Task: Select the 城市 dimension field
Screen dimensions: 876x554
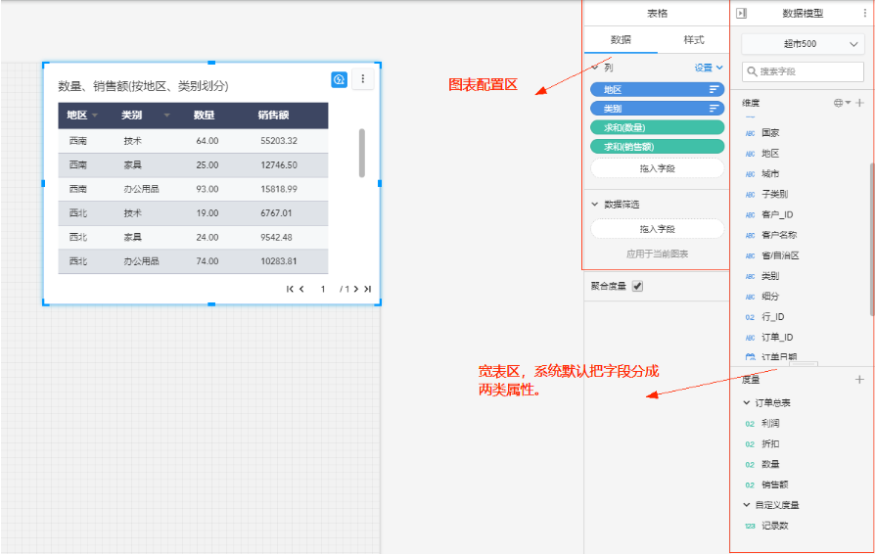Action: tap(770, 173)
